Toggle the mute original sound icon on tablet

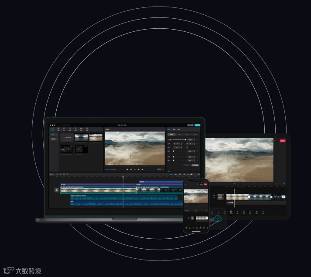[x=214, y=196]
